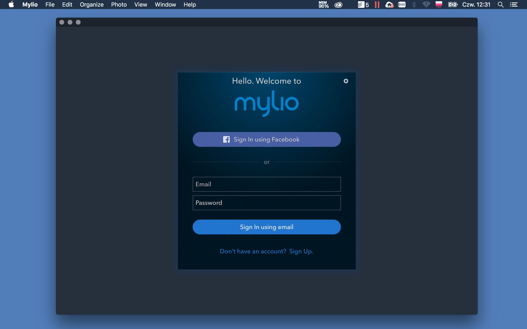Viewport: 527px width, 329px height.
Task: Open Spotlight search magnifier
Action: click(x=501, y=5)
